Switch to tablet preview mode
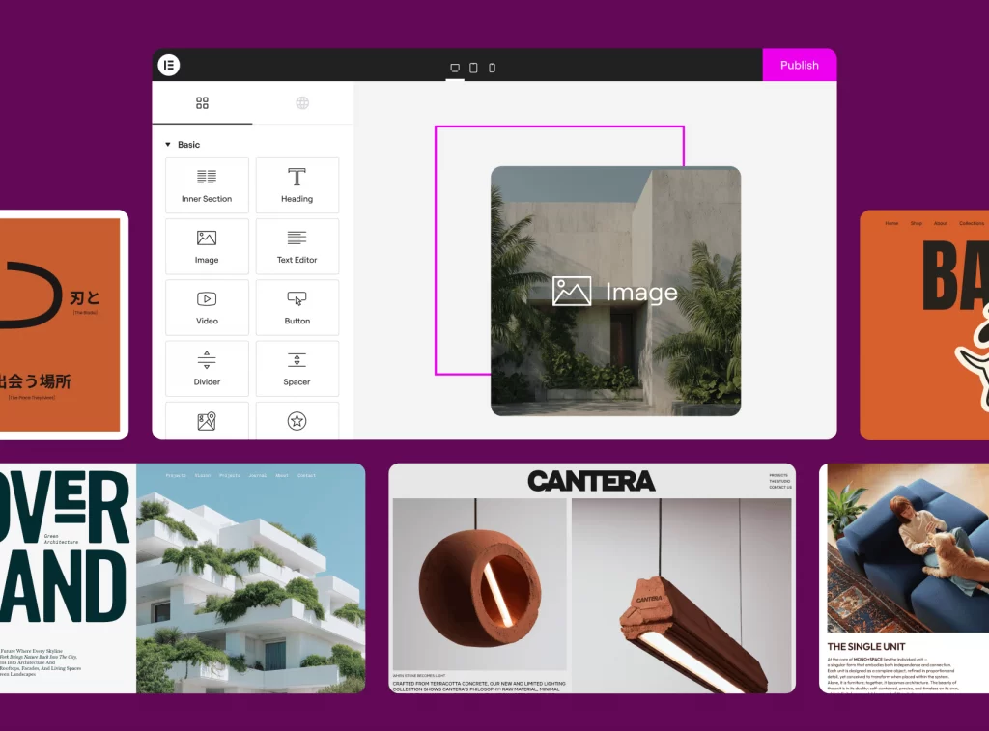Screen dimensions: 989x731 [x=472, y=67]
